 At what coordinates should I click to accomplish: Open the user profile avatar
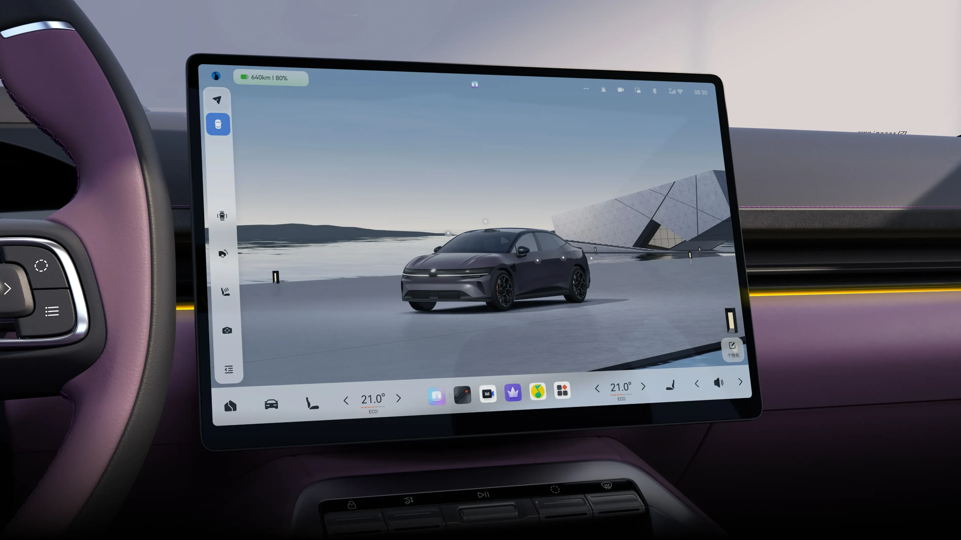pos(216,76)
